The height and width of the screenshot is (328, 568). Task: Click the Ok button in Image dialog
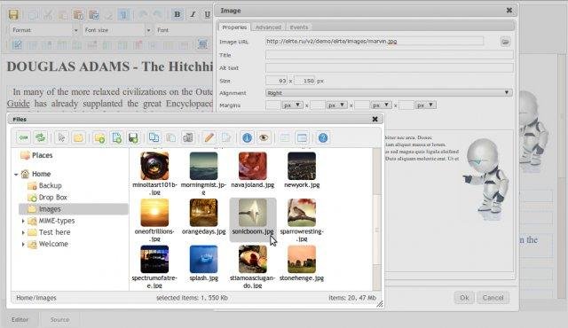coord(464,298)
